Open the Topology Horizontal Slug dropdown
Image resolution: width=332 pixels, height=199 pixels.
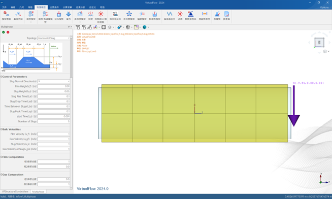pyautogui.click(x=54, y=38)
